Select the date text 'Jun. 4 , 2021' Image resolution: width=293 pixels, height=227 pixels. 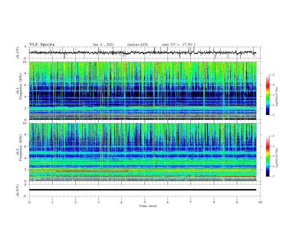(103, 45)
